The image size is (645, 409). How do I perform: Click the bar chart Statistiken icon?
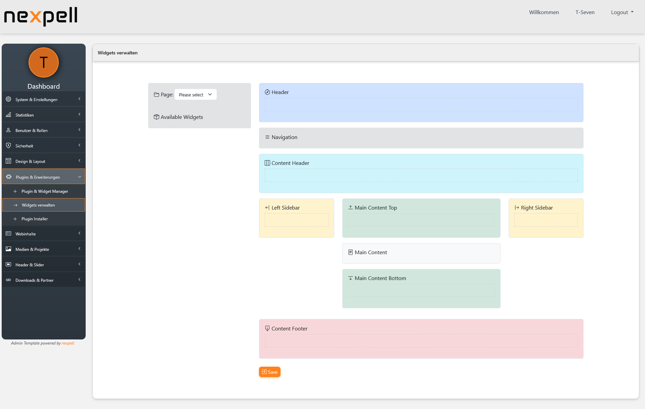coord(8,115)
